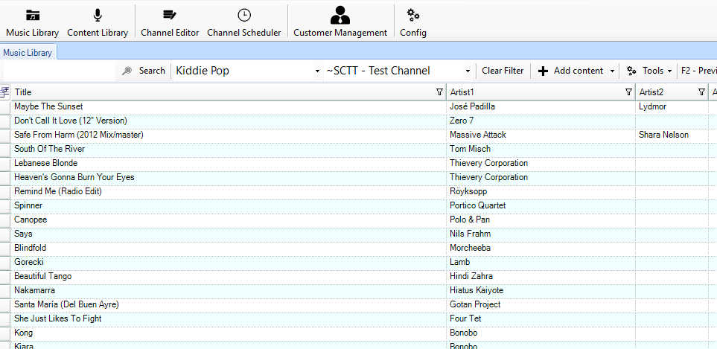This screenshot has height=349, width=717.
Task: Click artist 'Nils Frahm'
Action: 471,234
